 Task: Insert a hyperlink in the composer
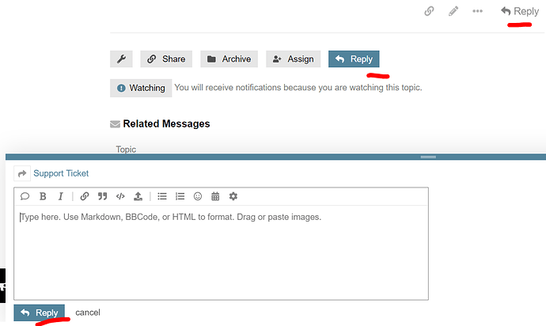tap(85, 196)
